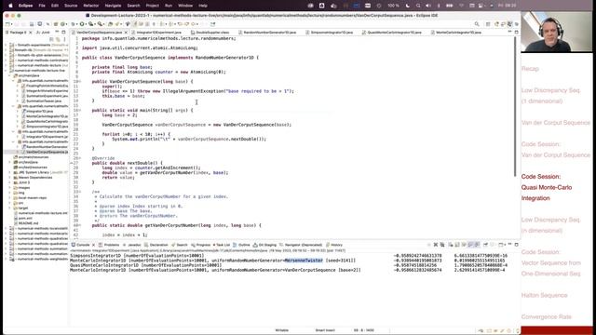Close the Package Explorer view

point(31,33)
